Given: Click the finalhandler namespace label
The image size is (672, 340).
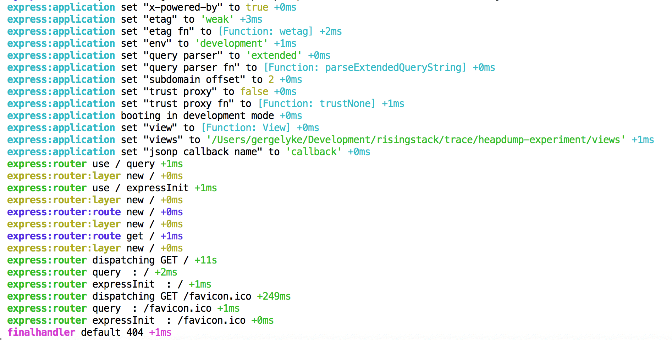Looking at the screenshot, I should 41,333.
